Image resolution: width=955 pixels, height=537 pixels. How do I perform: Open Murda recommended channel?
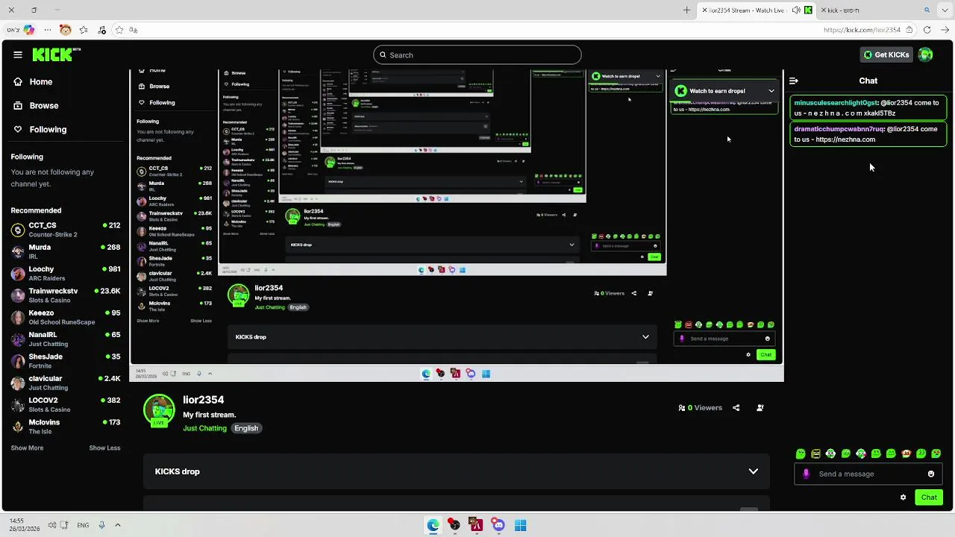66,251
